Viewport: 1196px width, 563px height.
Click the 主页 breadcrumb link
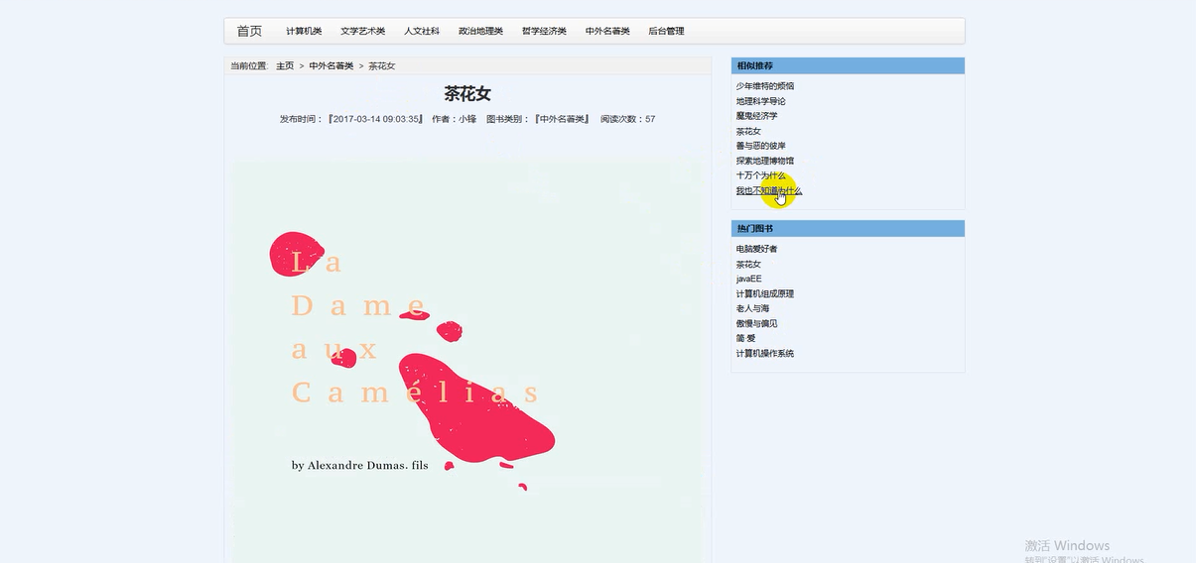click(285, 66)
